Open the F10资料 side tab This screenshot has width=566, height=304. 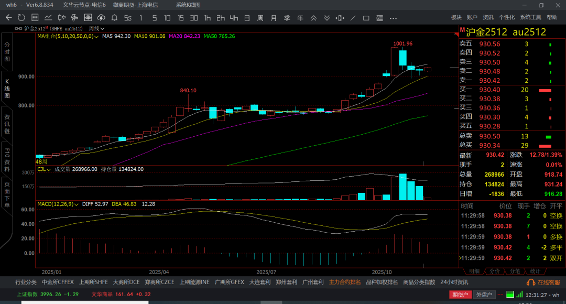[x=7, y=159]
